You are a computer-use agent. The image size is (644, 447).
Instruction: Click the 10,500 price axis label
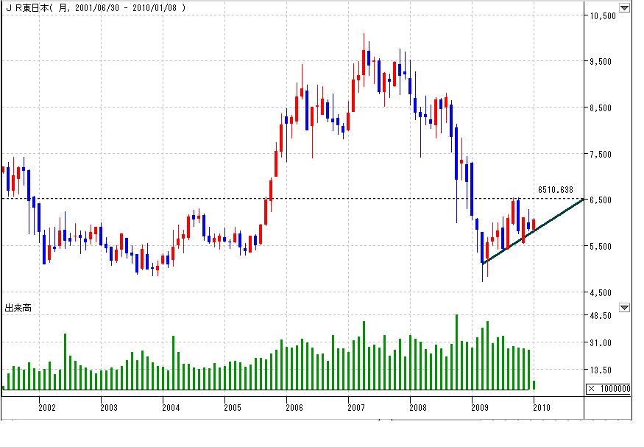coord(603,16)
